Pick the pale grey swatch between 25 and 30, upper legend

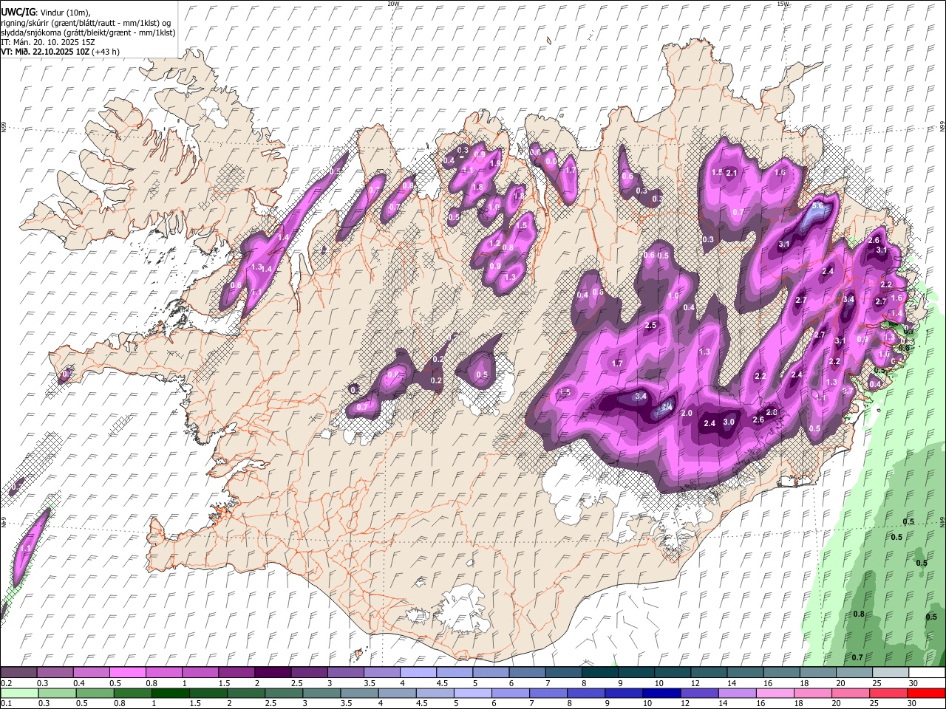point(891,672)
